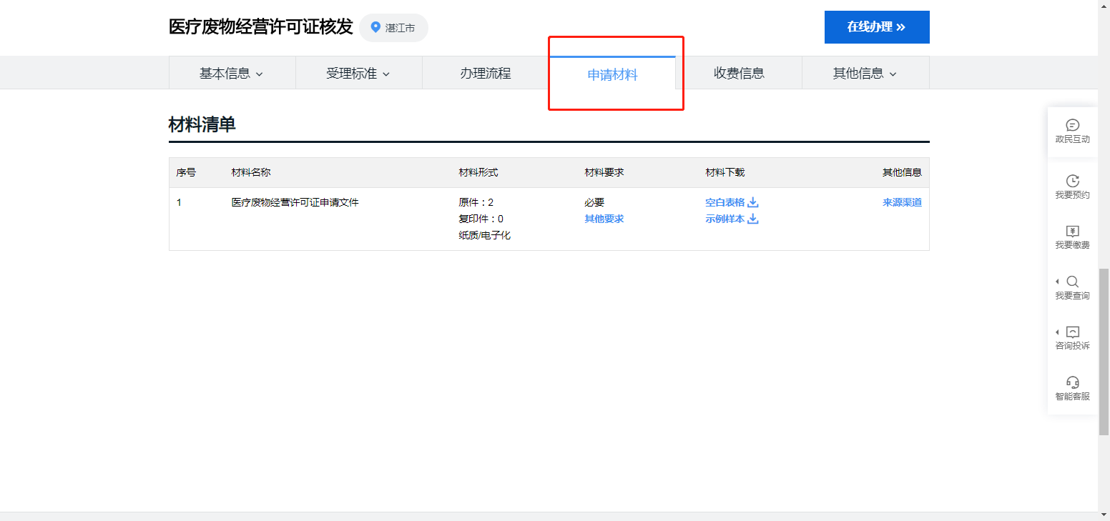The width and height of the screenshot is (1110, 521).
Task: Expand the 其他信息 dropdown arrow
Action: [x=893, y=74]
